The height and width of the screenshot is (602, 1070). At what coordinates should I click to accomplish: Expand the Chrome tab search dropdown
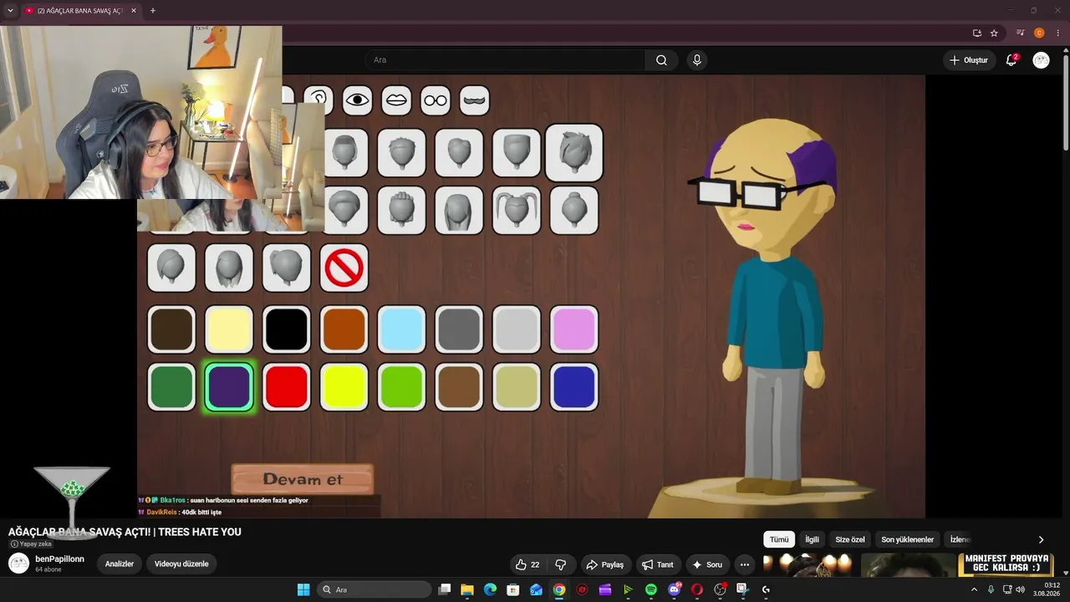coord(11,11)
